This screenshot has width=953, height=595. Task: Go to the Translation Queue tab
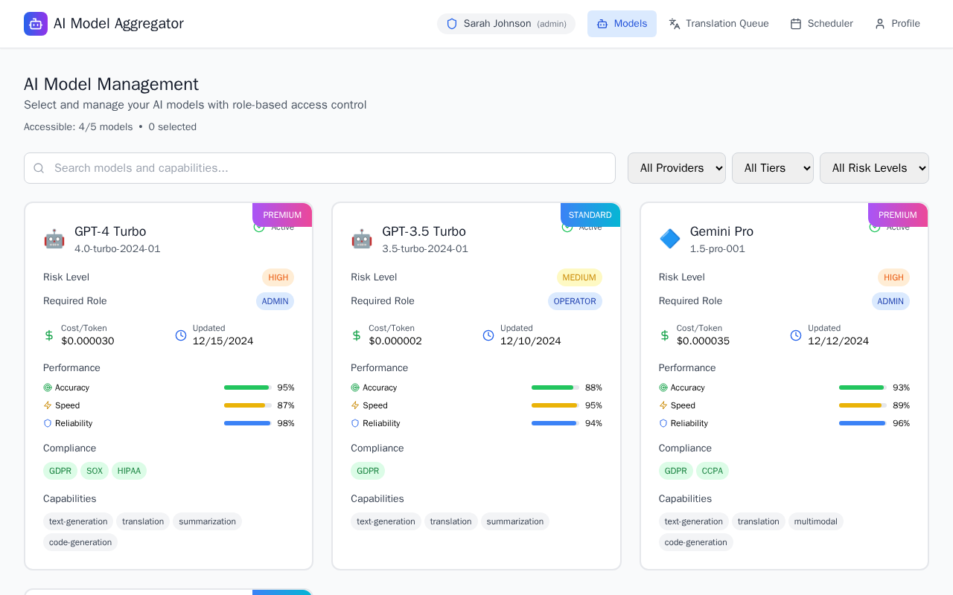click(x=718, y=24)
